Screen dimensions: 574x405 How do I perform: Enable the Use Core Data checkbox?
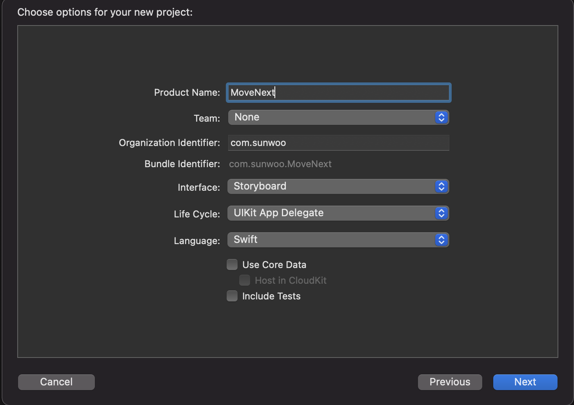pyautogui.click(x=232, y=265)
